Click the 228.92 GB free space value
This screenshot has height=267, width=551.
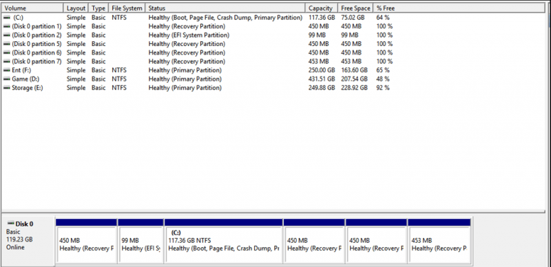click(x=354, y=88)
